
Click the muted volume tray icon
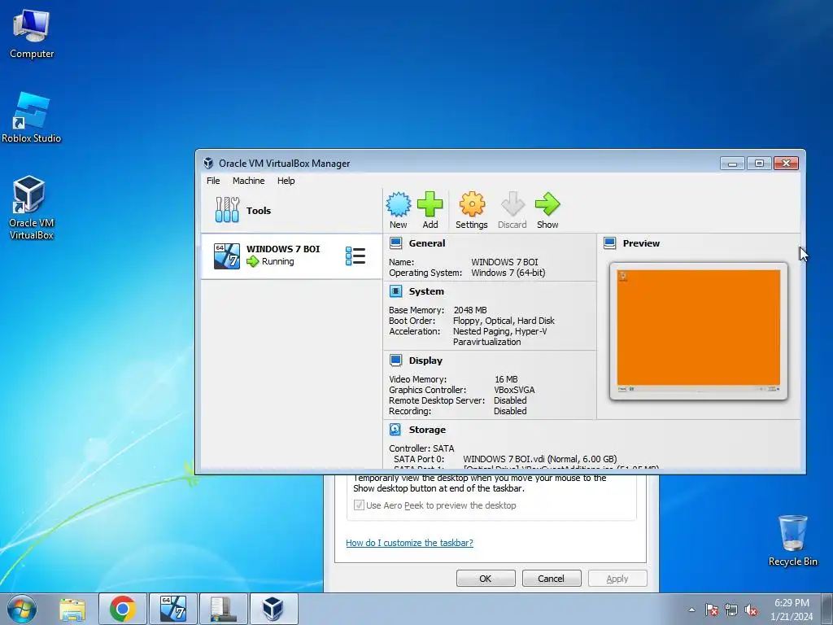pyautogui.click(x=751, y=610)
